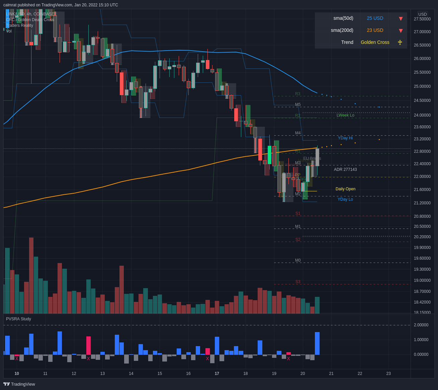The image size is (438, 390).
Task: Click X marker near Jan 19 in PVSRA
Action: tap(288, 359)
